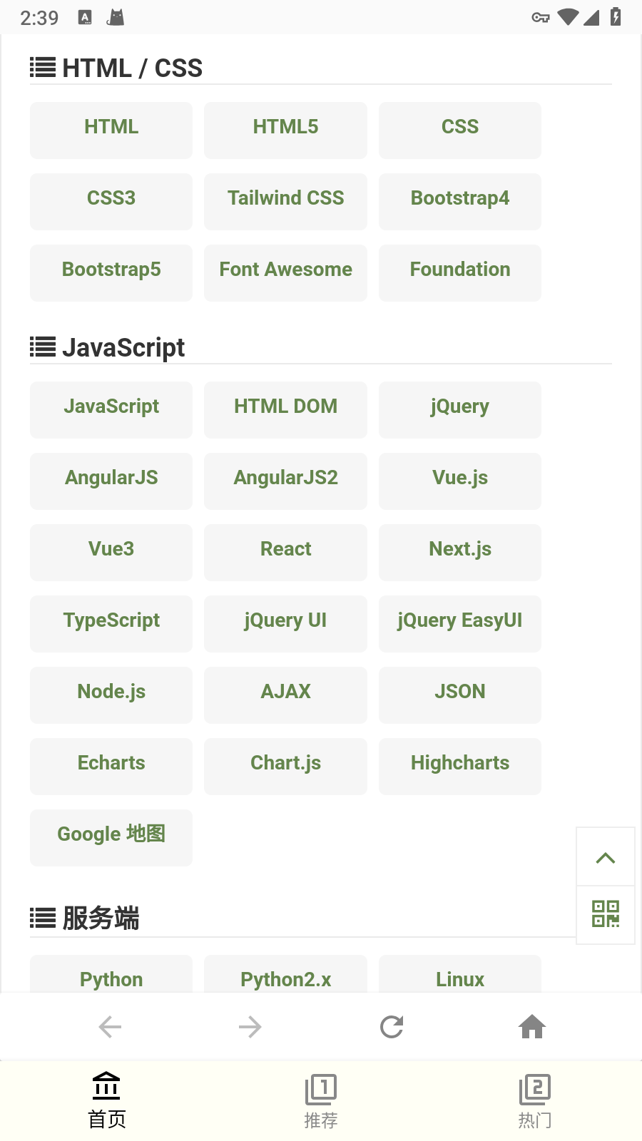Image resolution: width=642 pixels, height=1141 pixels.
Task: Tap the battery status icon
Action: (616, 16)
